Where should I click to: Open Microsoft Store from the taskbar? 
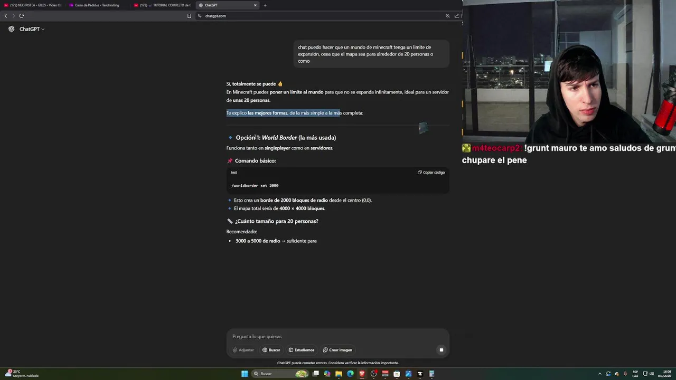click(397, 374)
